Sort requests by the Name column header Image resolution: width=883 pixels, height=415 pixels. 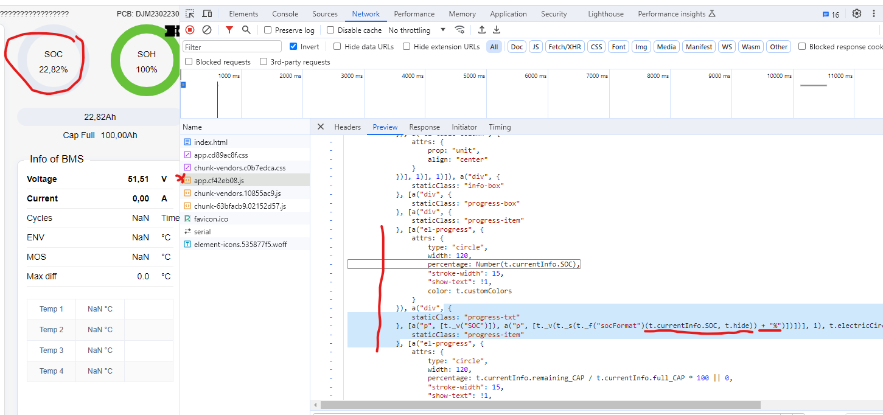point(245,127)
